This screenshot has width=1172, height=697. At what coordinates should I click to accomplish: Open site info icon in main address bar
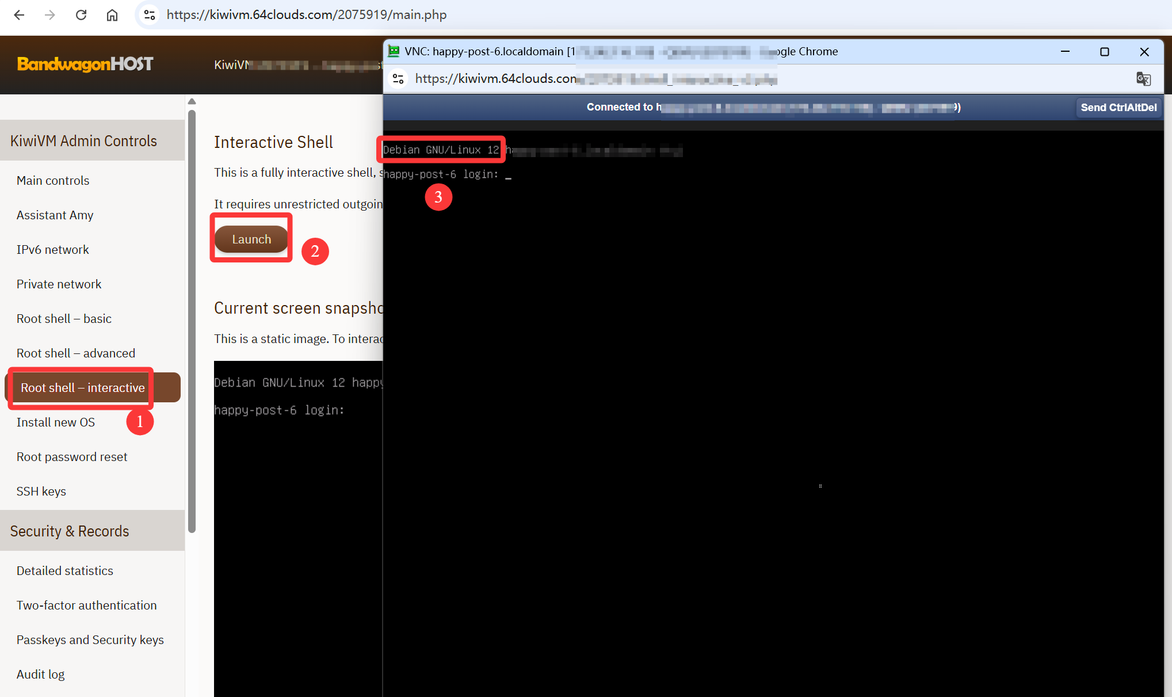pos(150,15)
